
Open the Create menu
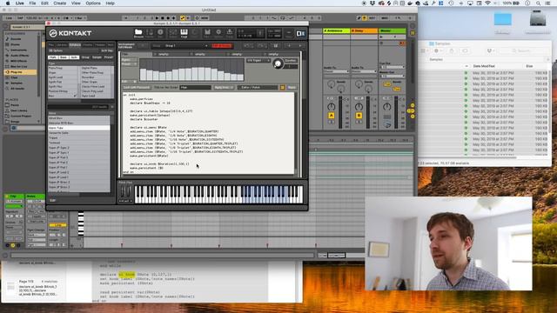(x=60, y=3)
